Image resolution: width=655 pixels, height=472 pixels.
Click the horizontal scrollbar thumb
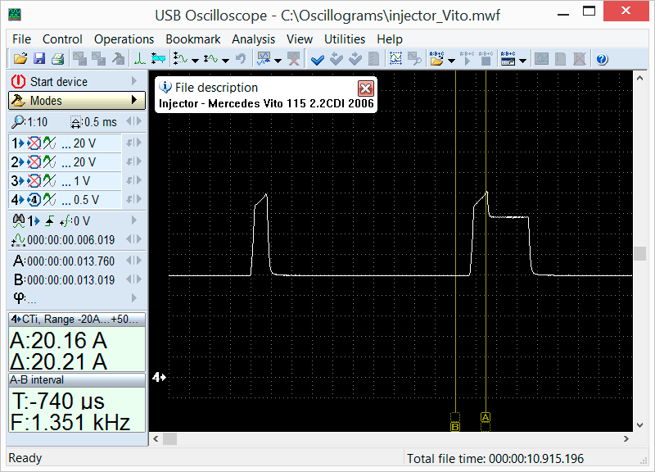(x=169, y=438)
